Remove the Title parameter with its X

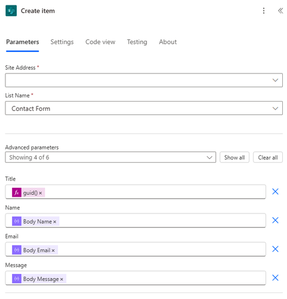275,191
